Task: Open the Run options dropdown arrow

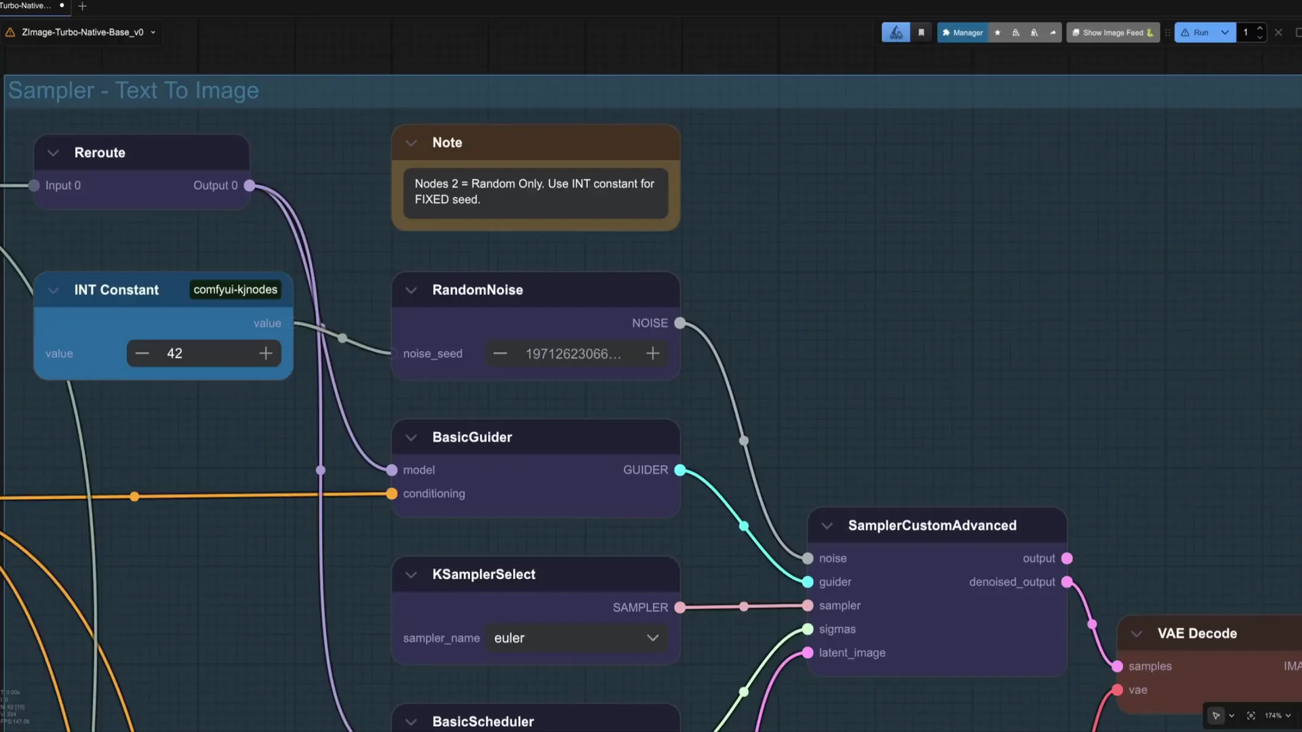Action: click(x=1224, y=32)
